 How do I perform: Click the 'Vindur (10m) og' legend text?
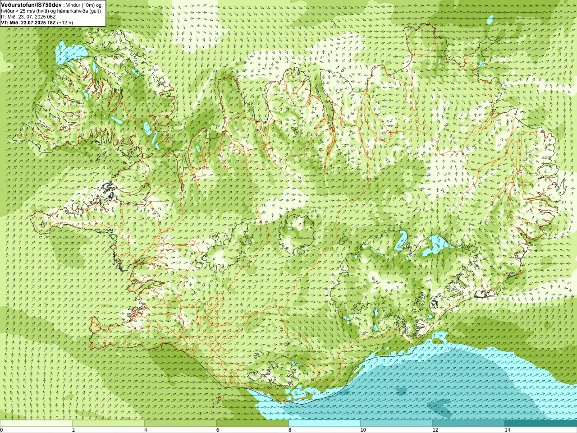coord(83,5)
